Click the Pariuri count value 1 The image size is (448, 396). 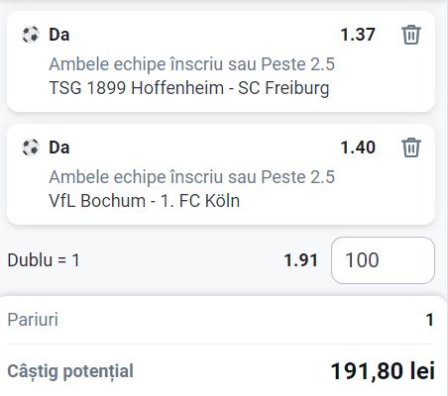click(x=430, y=320)
